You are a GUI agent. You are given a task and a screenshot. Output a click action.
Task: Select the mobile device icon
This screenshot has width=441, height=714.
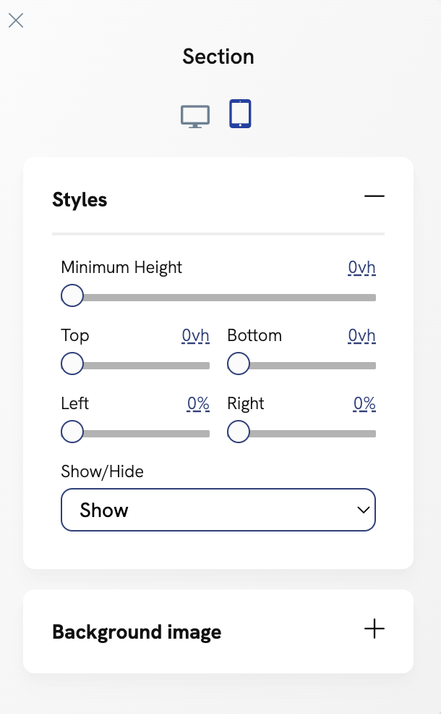click(239, 113)
